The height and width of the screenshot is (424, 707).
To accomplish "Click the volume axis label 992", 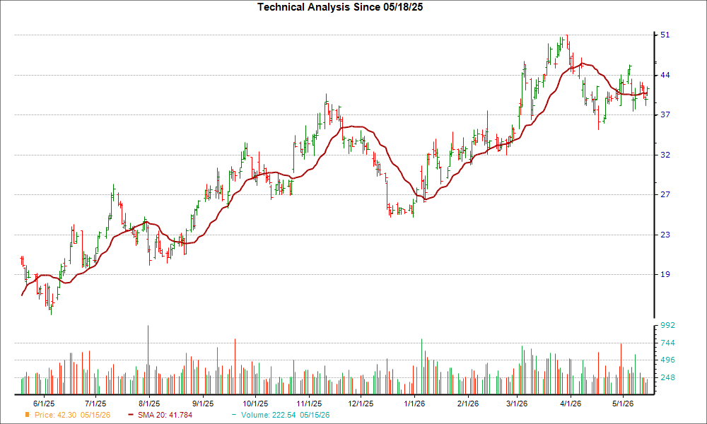I will point(668,325).
